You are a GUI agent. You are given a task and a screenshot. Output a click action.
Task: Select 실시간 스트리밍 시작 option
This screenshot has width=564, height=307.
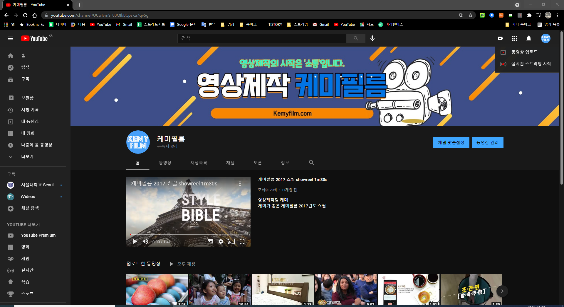(x=527, y=64)
